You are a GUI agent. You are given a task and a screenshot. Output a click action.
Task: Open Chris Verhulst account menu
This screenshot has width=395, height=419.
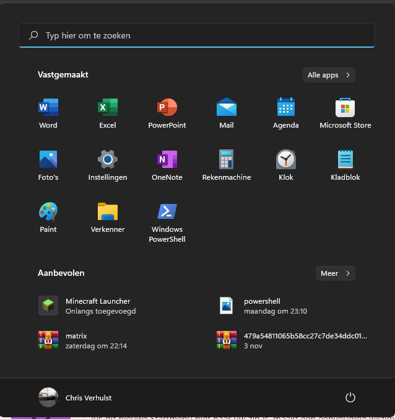[76, 397]
